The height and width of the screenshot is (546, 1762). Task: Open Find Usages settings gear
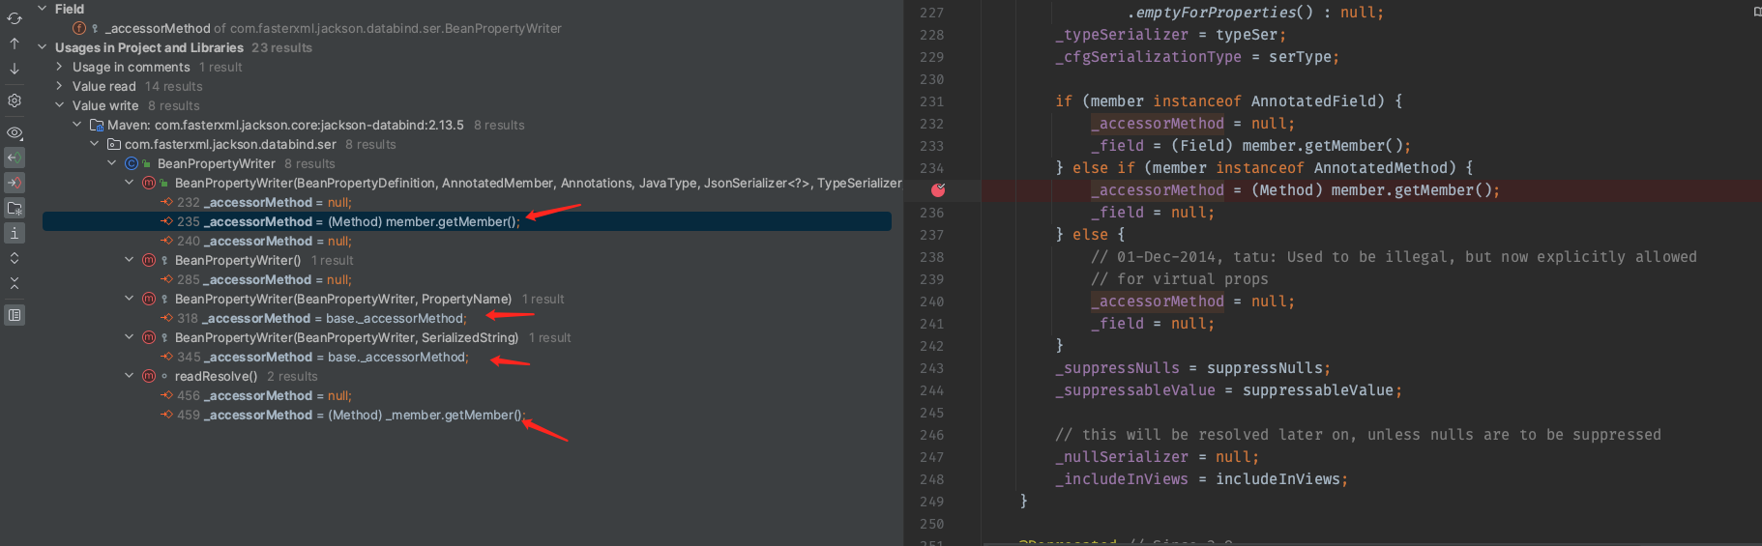15,101
